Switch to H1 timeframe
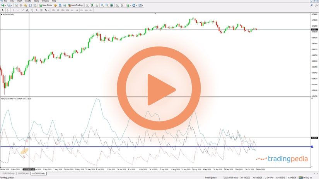The width and height of the screenshot is (319, 179). (x=72, y=10)
